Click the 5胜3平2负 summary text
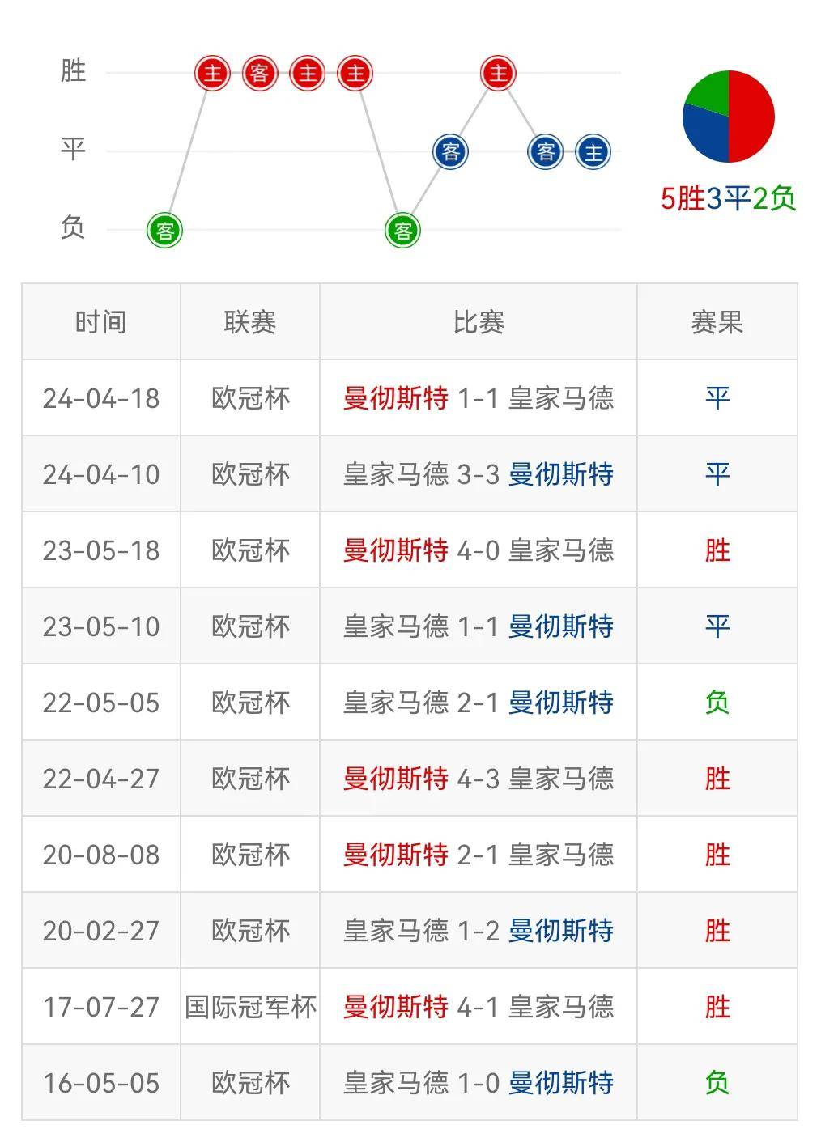The height and width of the screenshot is (1142, 821). 728,198
